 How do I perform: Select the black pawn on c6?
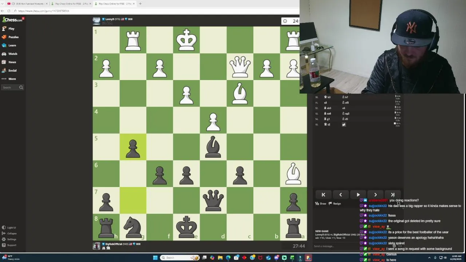(240, 174)
